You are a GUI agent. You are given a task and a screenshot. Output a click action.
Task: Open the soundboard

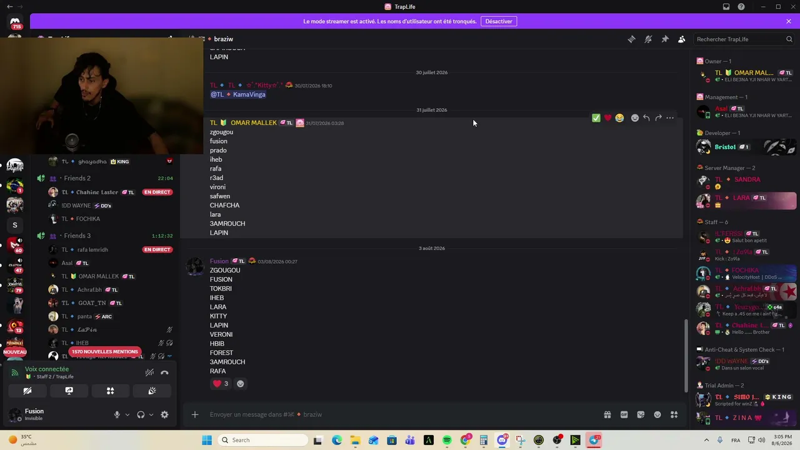tap(152, 391)
